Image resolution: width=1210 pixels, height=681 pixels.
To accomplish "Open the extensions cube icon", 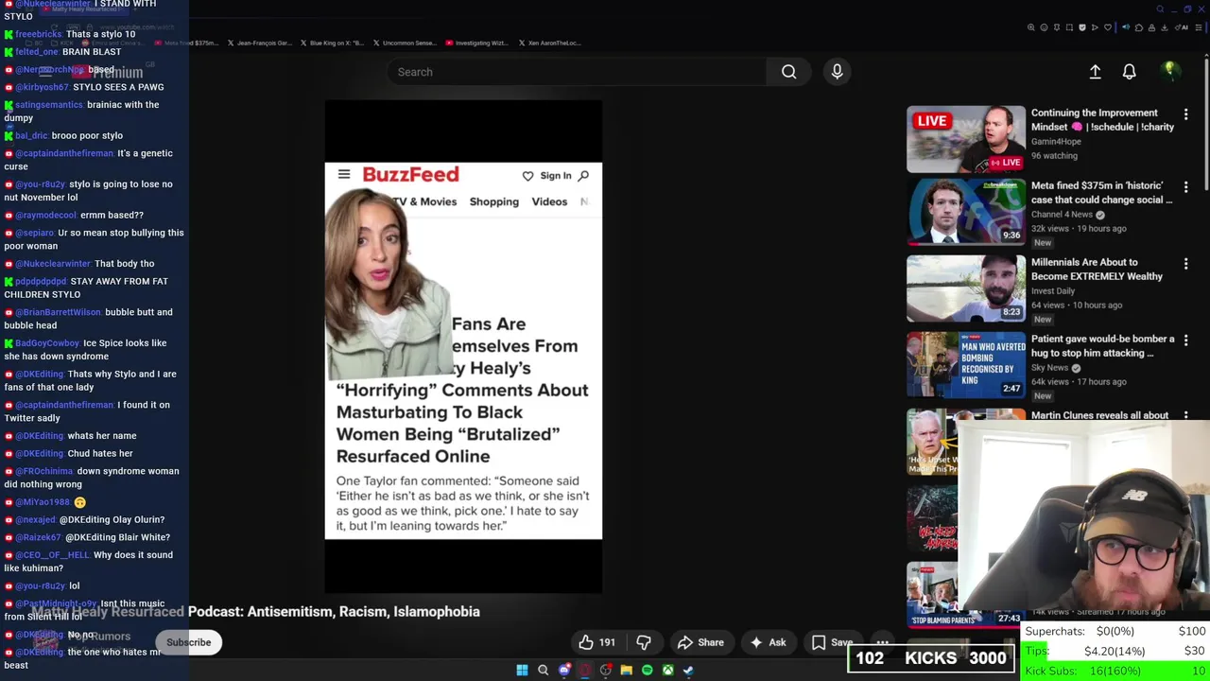I will point(1139,28).
